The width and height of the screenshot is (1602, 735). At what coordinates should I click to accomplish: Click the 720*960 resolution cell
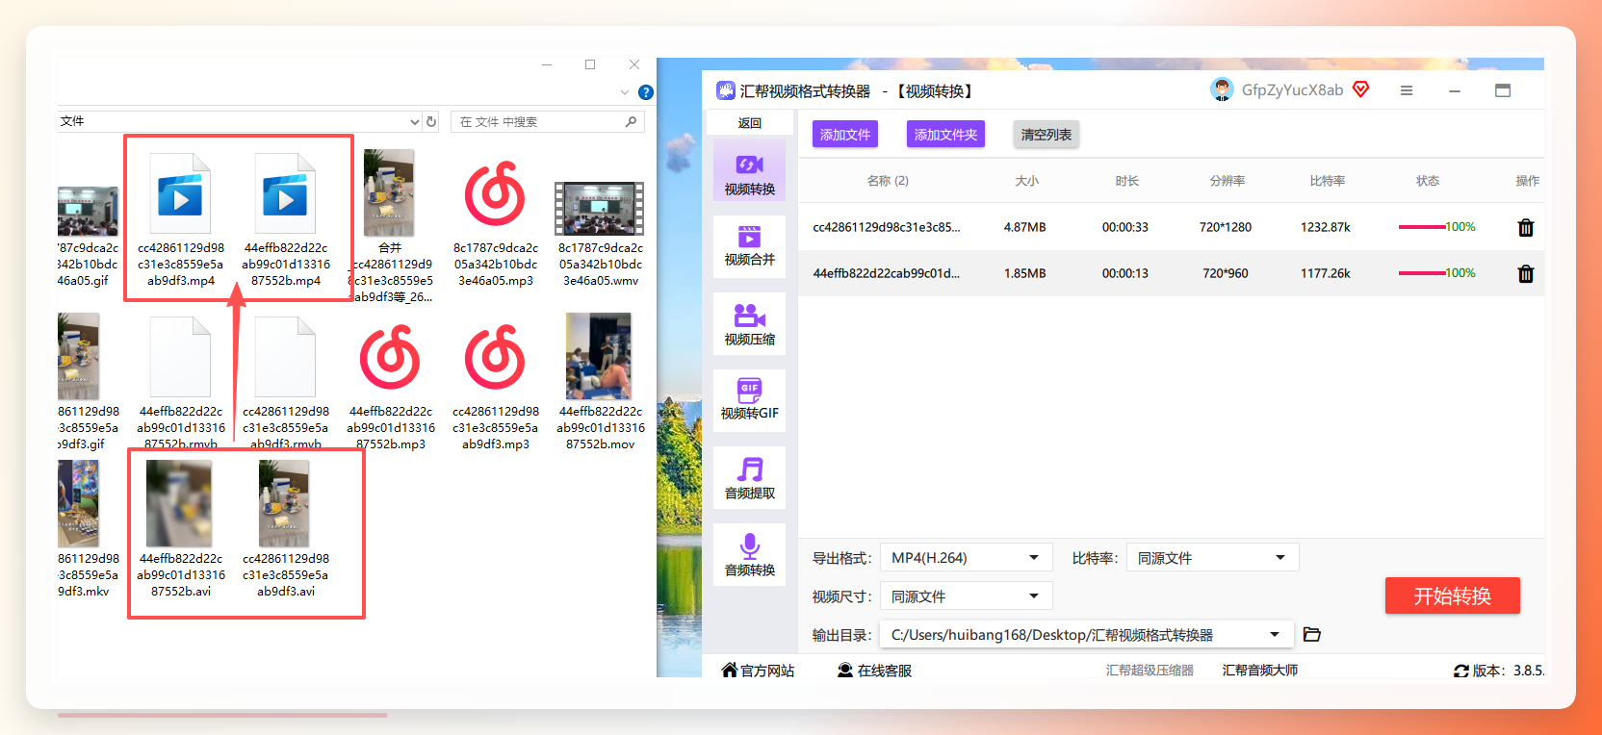coord(1226,274)
